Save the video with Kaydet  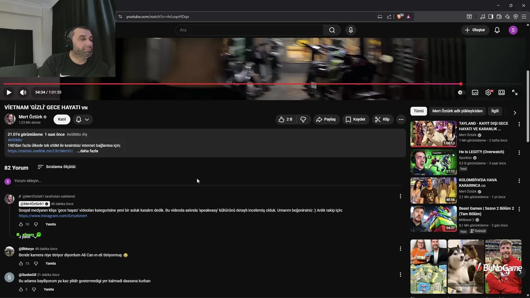(x=355, y=119)
